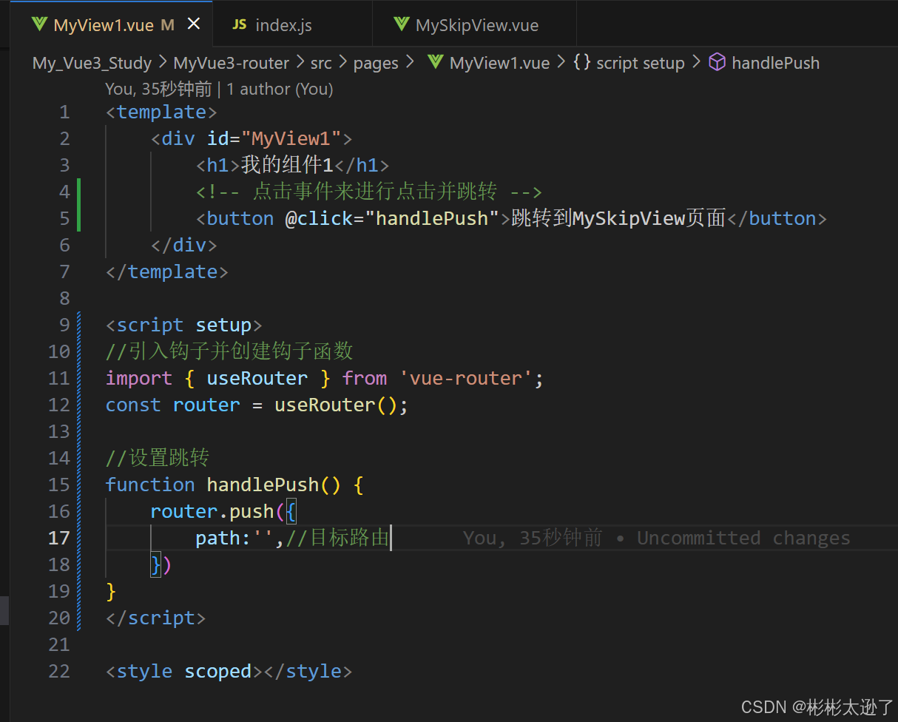Click the closing template tag on line 7
Viewport: 898px width, 722px height.
click(x=167, y=271)
